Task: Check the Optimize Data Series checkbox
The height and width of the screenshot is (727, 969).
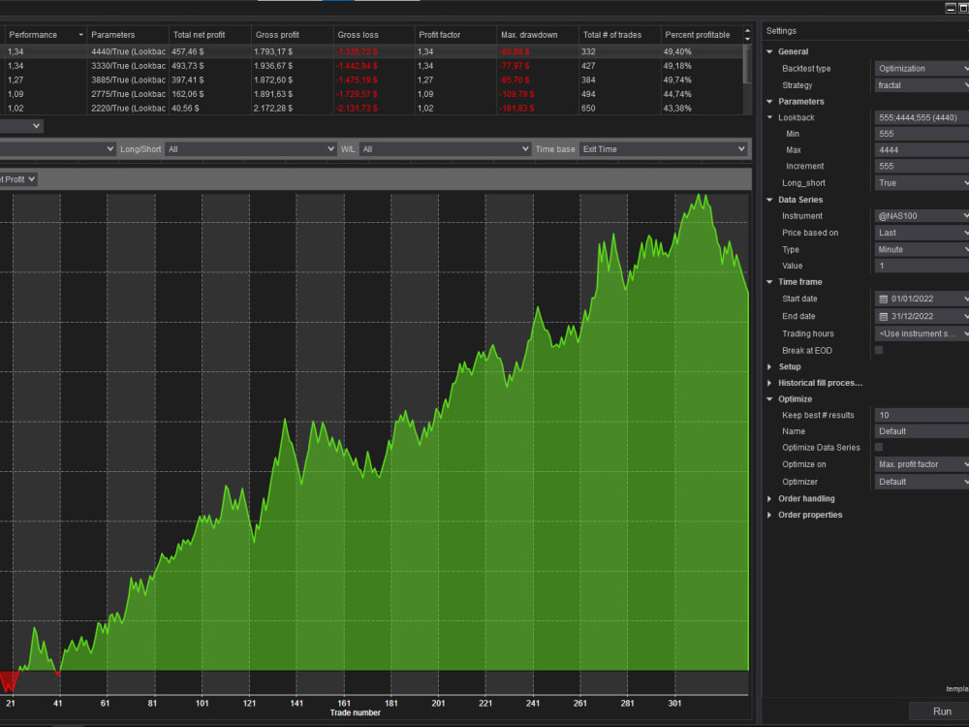Action: click(x=880, y=447)
